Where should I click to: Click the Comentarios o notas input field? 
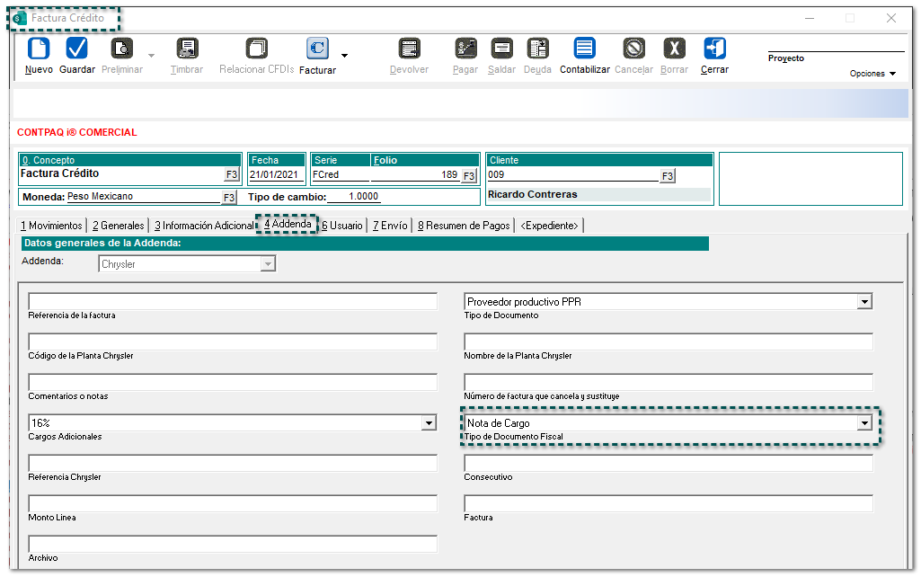tap(233, 383)
